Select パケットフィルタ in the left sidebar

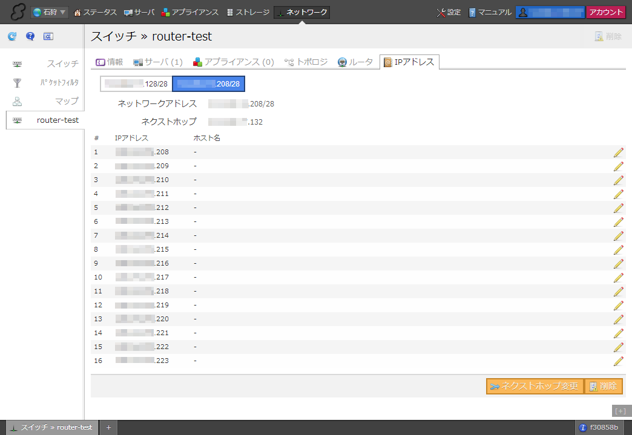pyautogui.click(x=45, y=83)
